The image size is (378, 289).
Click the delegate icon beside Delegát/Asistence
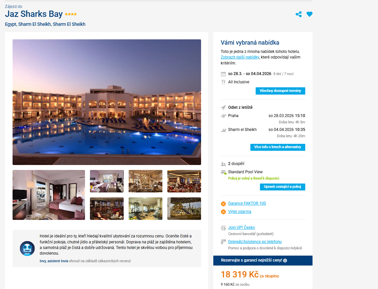coord(224,242)
